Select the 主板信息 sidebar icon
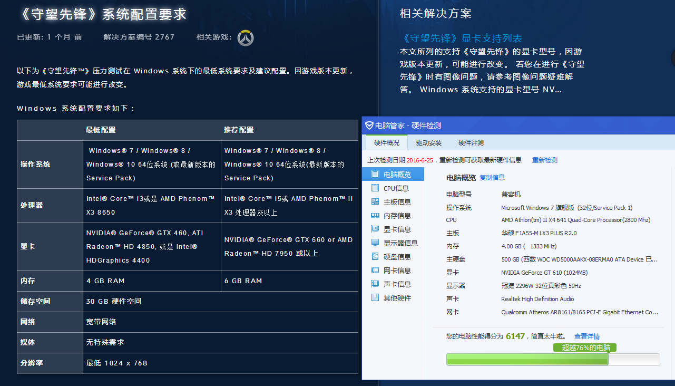Viewport: 675px width, 386px height. click(x=375, y=201)
